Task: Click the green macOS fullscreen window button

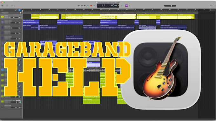Action: 4,3
